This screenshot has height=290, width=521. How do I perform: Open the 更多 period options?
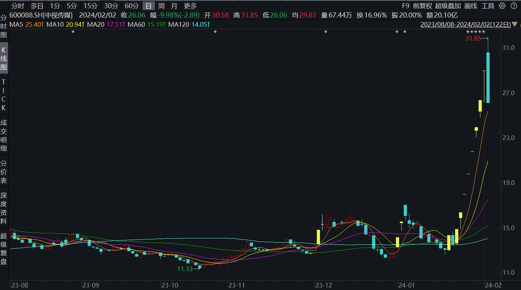pyautogui.click(x=190, y=6)
